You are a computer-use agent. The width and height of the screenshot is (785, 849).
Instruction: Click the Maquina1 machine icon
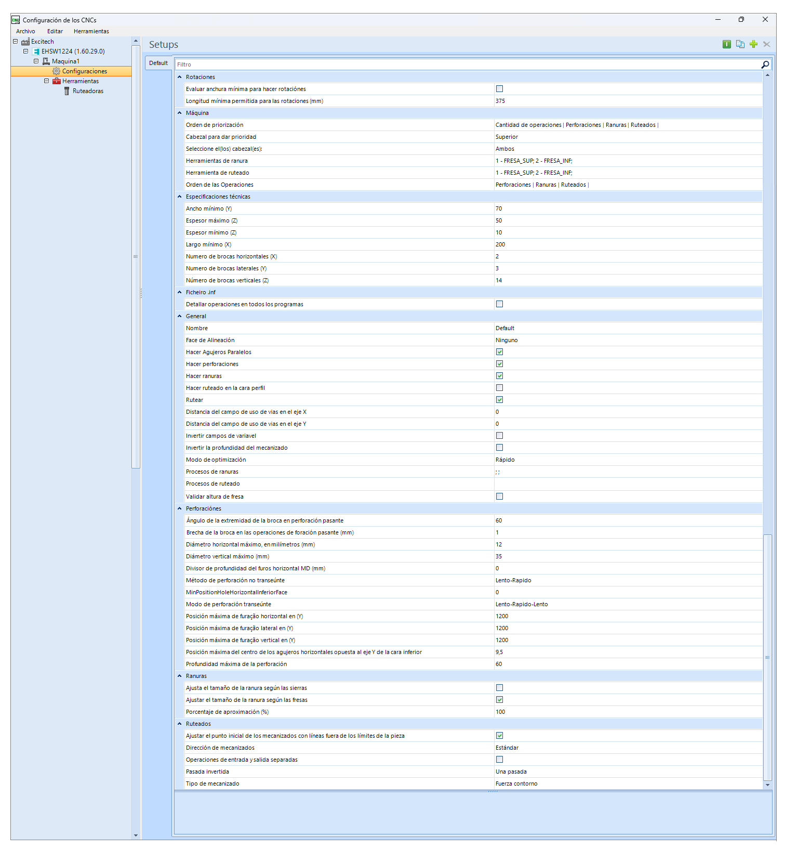(46, 61)
